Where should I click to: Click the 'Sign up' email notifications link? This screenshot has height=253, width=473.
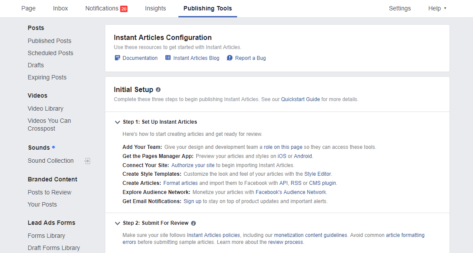point(192,201)
